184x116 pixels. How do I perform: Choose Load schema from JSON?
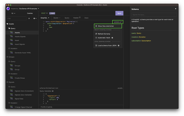point(106,46)
